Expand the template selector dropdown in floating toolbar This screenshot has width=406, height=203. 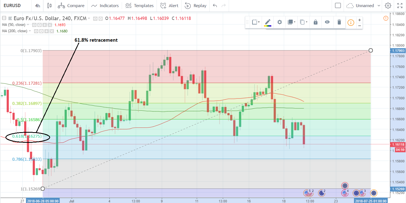tap(256, 22)
